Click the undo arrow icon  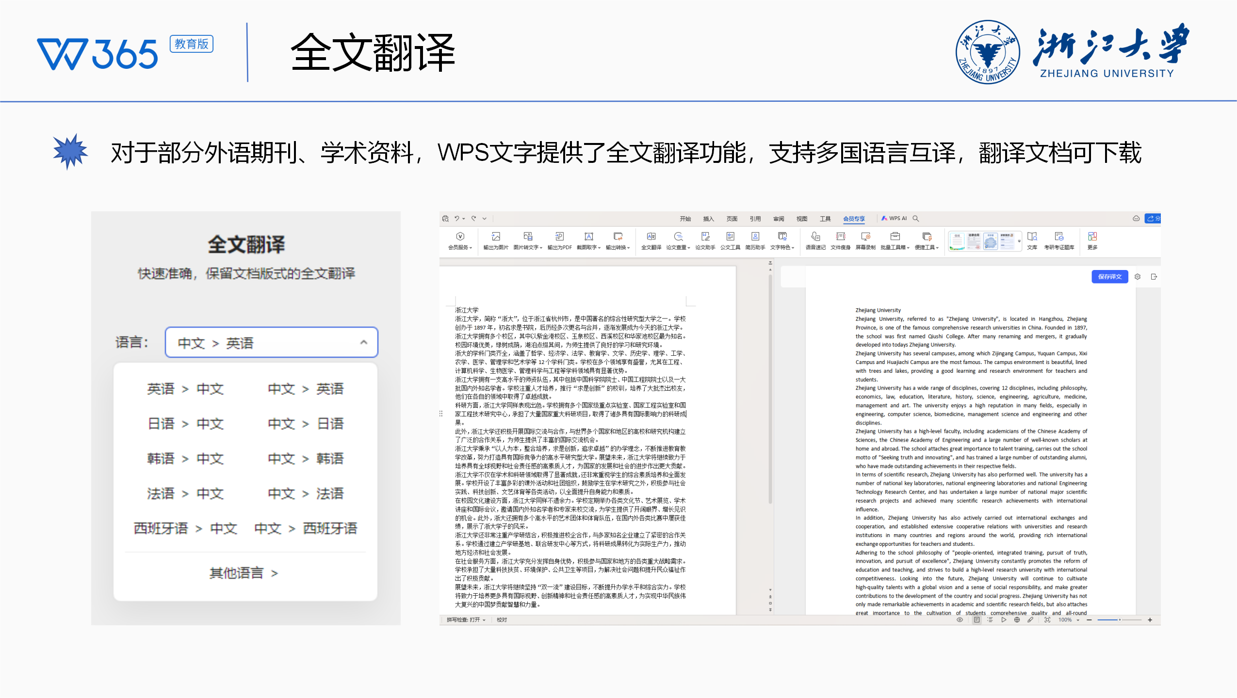point(456,219)
